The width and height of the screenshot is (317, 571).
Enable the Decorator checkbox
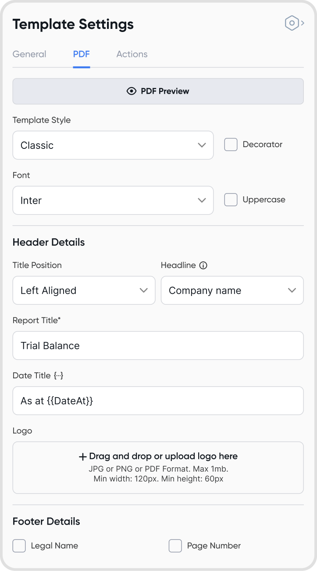coord(231,145)
